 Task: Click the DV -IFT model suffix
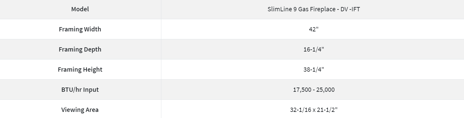pyautogui.click(x=350, y=9)
